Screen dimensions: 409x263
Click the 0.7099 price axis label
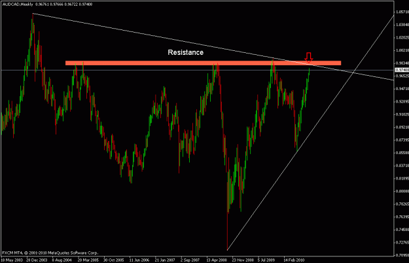(x=402, y=255)
